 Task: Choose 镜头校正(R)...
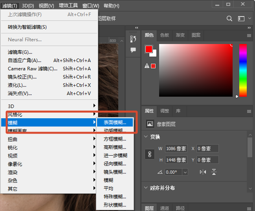pos(49,77)
